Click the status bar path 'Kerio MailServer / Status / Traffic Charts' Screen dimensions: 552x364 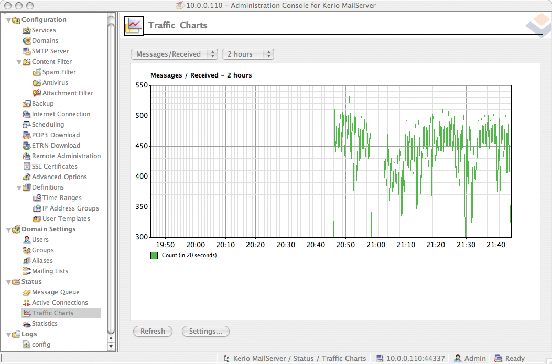(x=299, y=359)
